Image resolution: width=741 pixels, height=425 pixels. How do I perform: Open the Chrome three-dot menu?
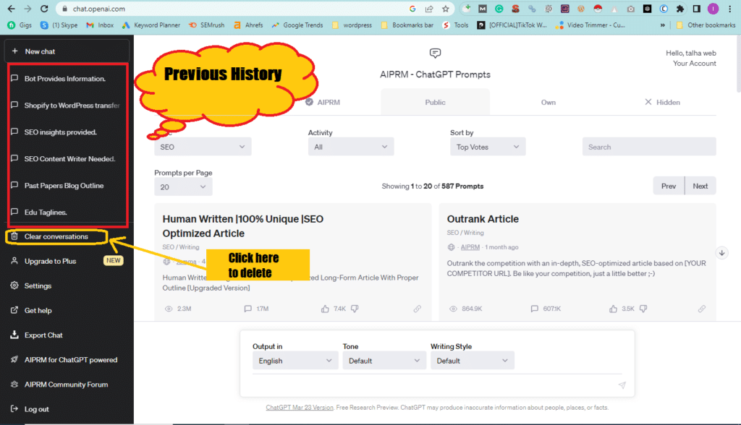point(729,9)
